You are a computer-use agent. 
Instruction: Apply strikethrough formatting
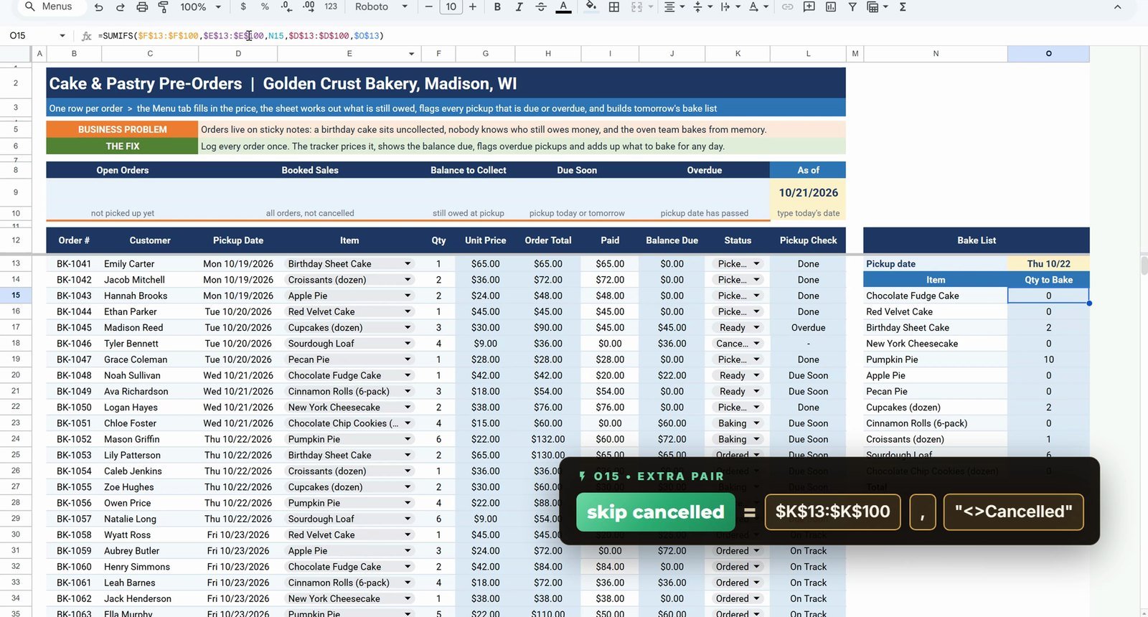[541, 7]
